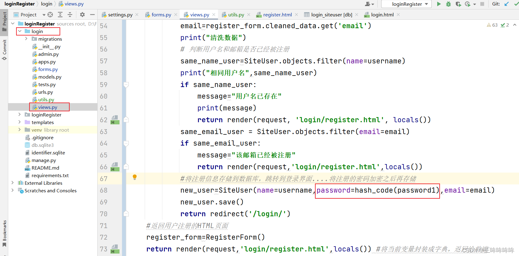Click the HTML gutter icon at line 66
The height and width of the screenshot is (256, 519).
coord(115,167)
